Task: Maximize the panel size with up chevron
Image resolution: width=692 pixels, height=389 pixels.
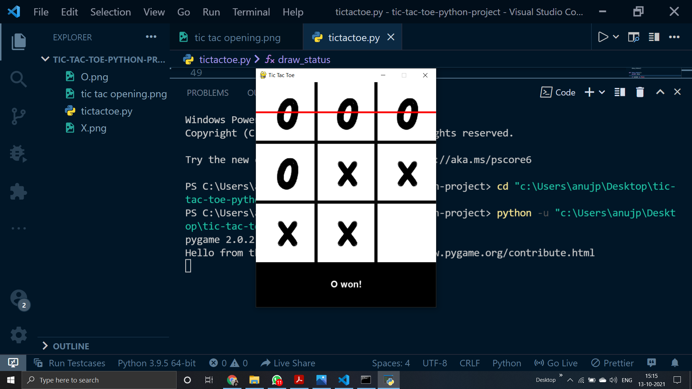Action: coord(660,92)
